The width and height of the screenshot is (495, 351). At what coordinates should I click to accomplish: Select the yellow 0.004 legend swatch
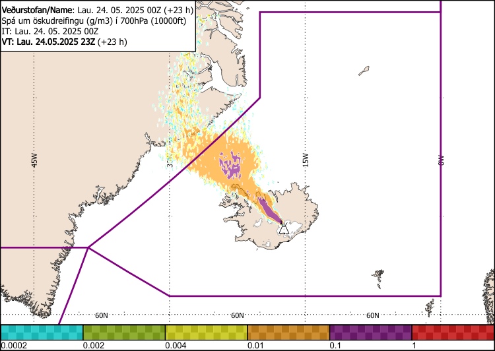tap(207, 333)
